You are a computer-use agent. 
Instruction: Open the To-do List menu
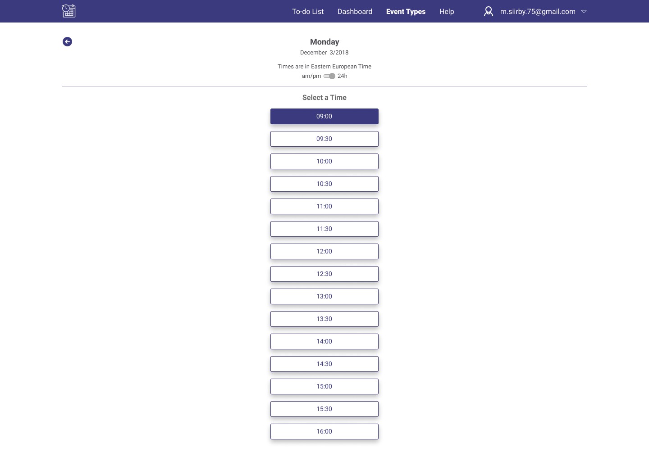(x=308, y=12)
